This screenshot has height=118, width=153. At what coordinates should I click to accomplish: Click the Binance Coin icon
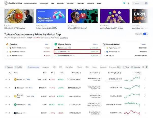(15, 96)
